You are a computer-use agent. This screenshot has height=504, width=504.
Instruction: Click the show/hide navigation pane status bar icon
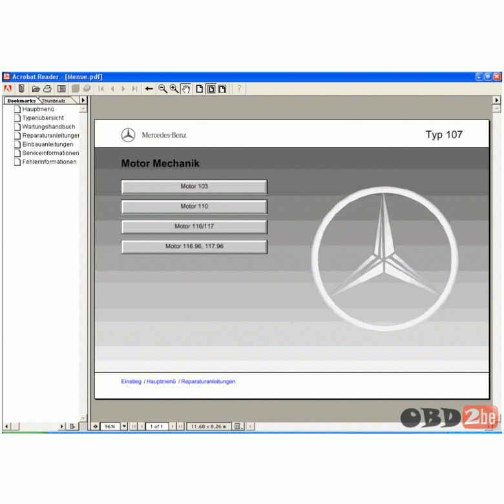(x=96, y=426)
